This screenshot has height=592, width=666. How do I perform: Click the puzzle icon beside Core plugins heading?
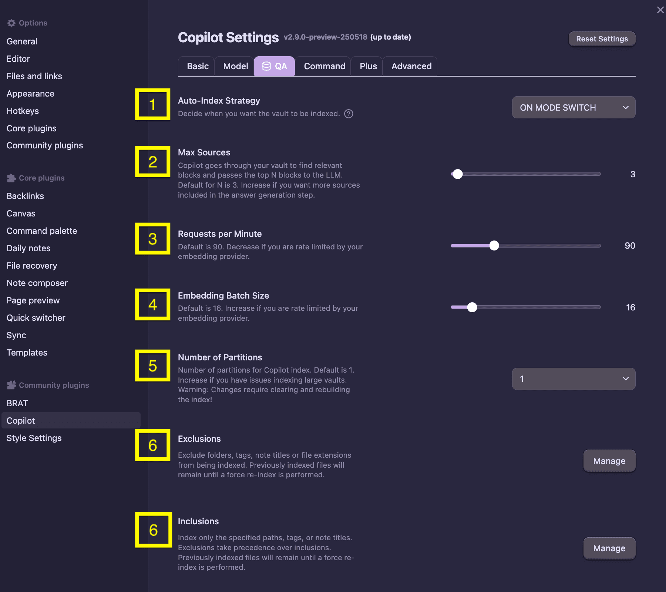pyautogui.click(x=11, y=178)
